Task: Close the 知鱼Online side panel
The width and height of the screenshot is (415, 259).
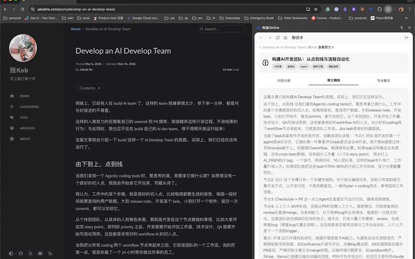Action: (x=409, y=27)
